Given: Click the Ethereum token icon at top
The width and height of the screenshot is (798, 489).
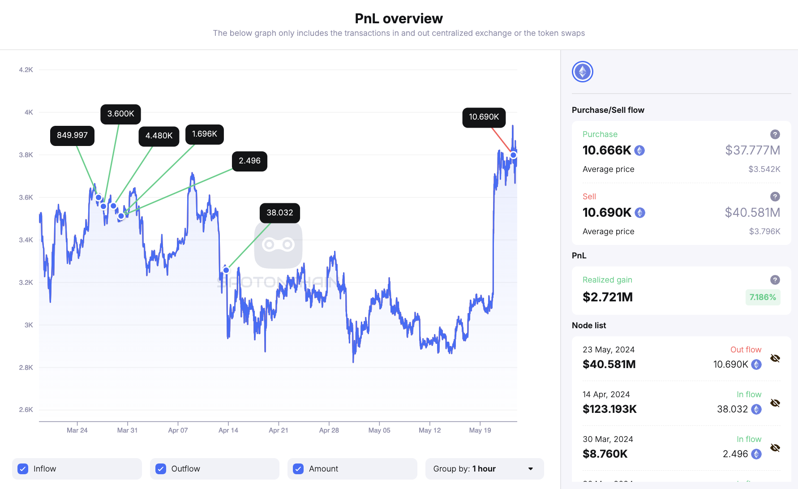Looking at the screenshot, I should (582, 72).
